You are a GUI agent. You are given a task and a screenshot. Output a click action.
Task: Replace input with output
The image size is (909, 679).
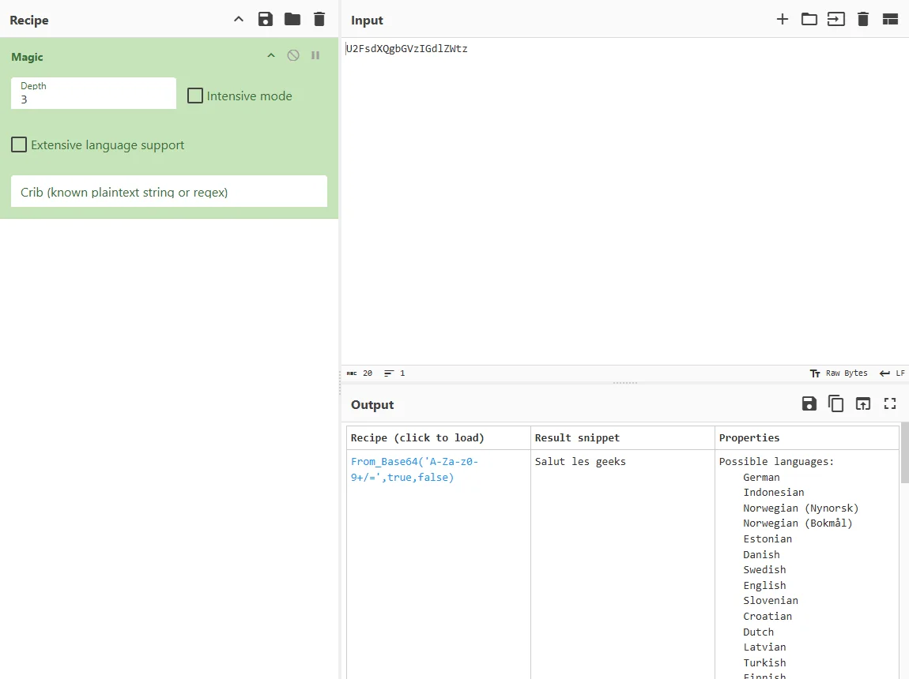pyautogui.click(x=862, y=403)
